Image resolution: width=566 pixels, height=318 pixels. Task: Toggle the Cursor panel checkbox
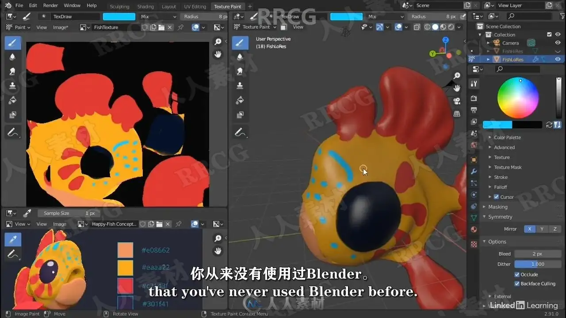(496, 197)
